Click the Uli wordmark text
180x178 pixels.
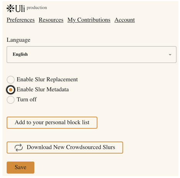[x=20, y=8]
